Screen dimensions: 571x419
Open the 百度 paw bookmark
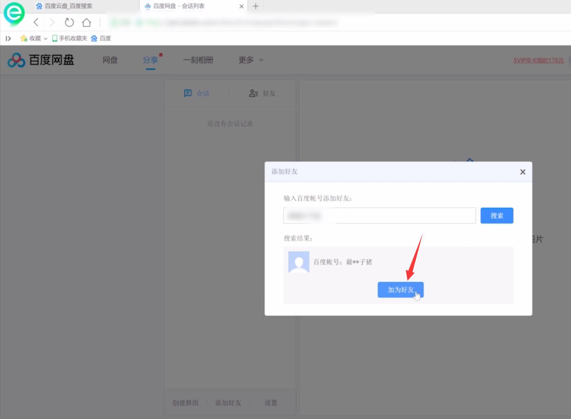pyautogui.click(x=101, y=38)
